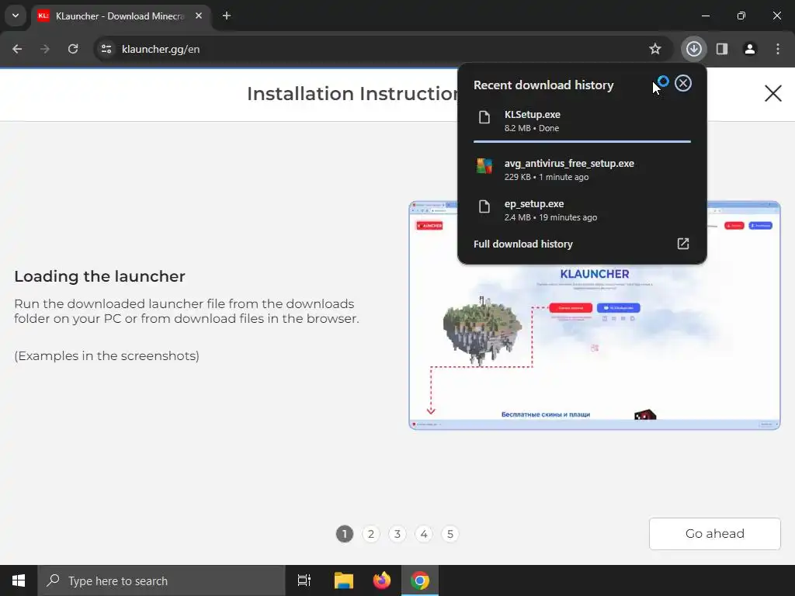Open Full download history
The width and height of the screenshot is (795, 596).
point(582,244)
